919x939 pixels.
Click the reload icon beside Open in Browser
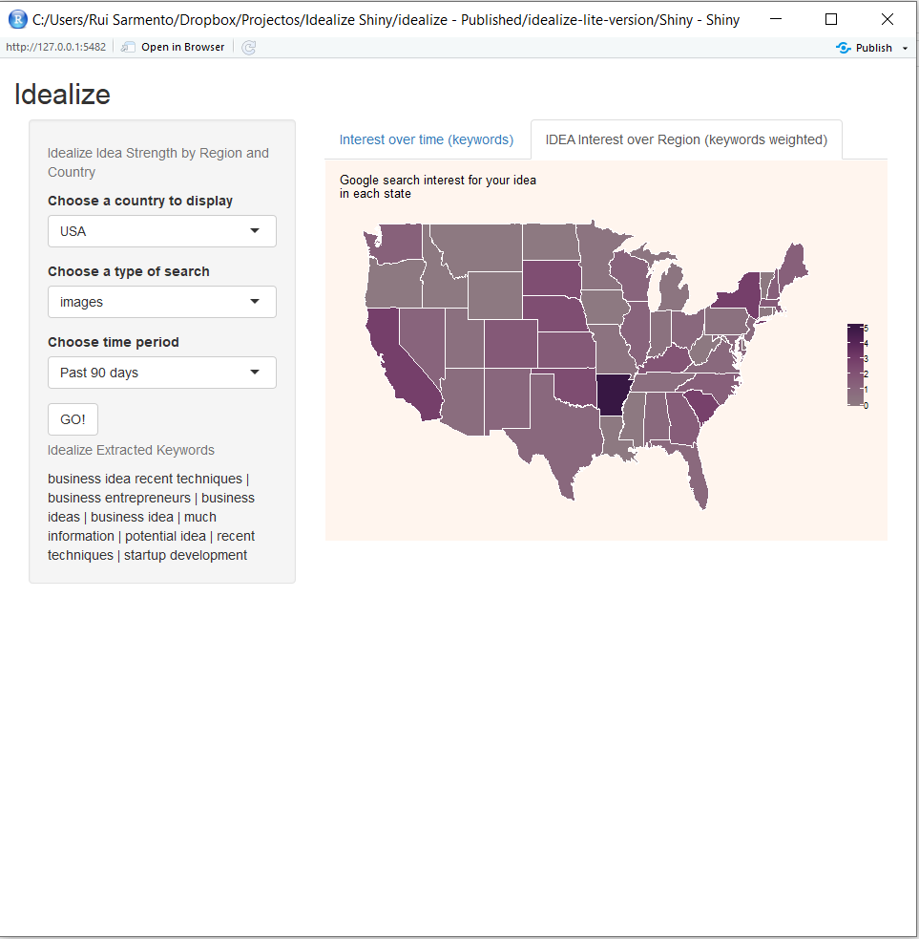point(249,47)
